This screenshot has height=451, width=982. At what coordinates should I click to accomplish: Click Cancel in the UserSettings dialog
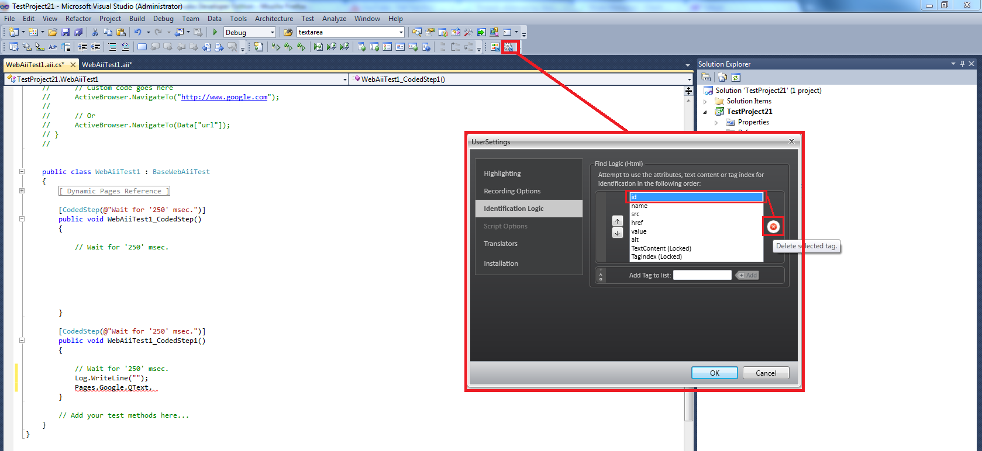tap(766, 373)
